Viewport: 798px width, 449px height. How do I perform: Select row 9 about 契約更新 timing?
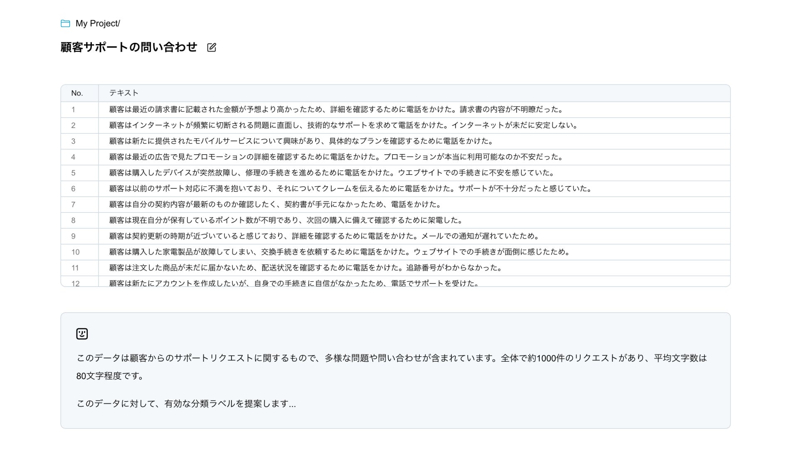tap(324, 236)
